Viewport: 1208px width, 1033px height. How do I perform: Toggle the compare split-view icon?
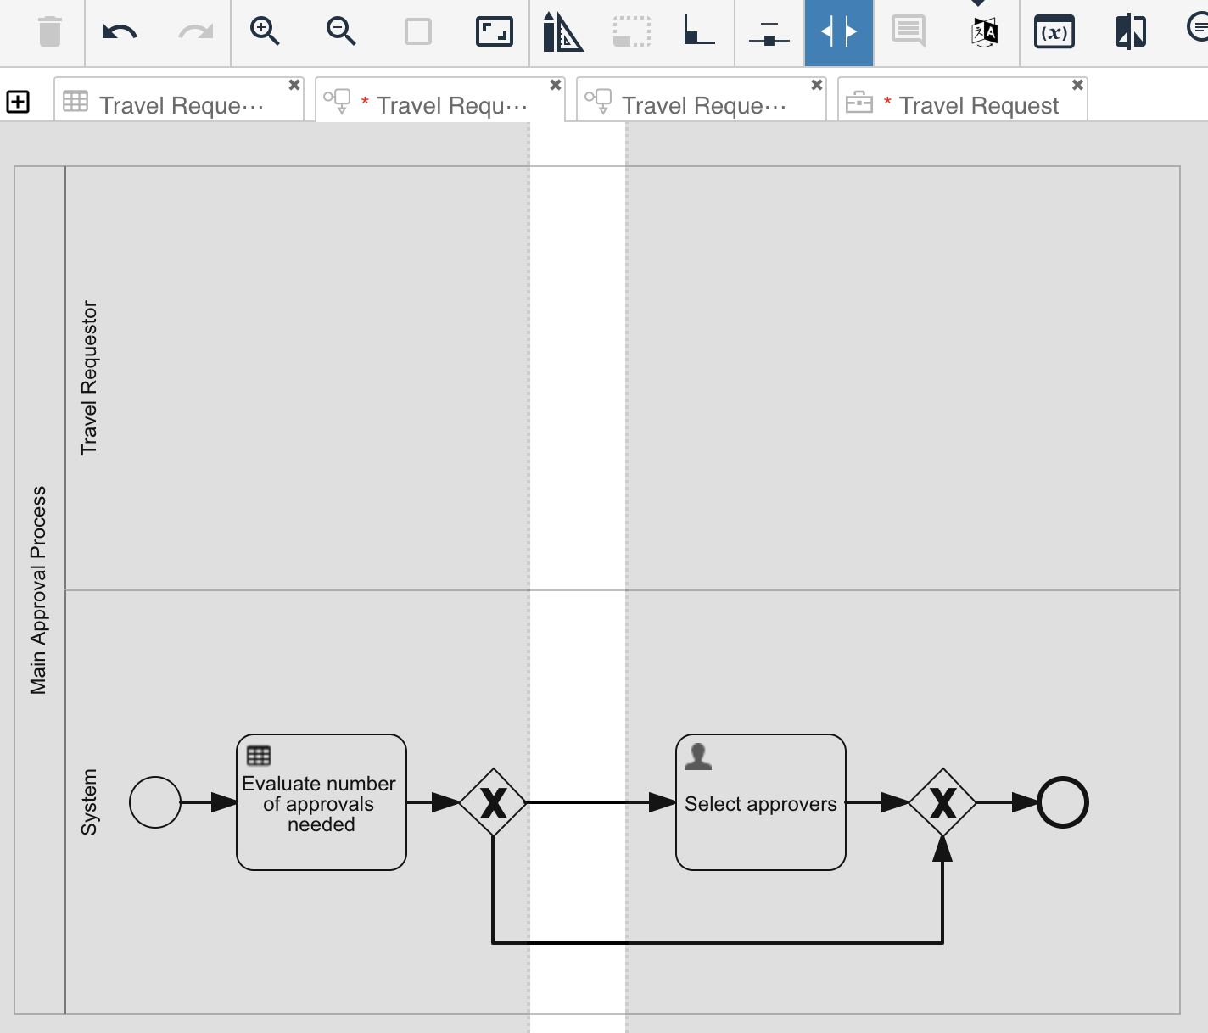coord(1130,32)
